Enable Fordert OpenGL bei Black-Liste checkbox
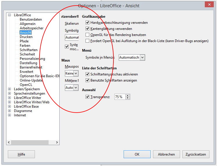The height and width of the screenshot is (166, 217). coord(87,41)
